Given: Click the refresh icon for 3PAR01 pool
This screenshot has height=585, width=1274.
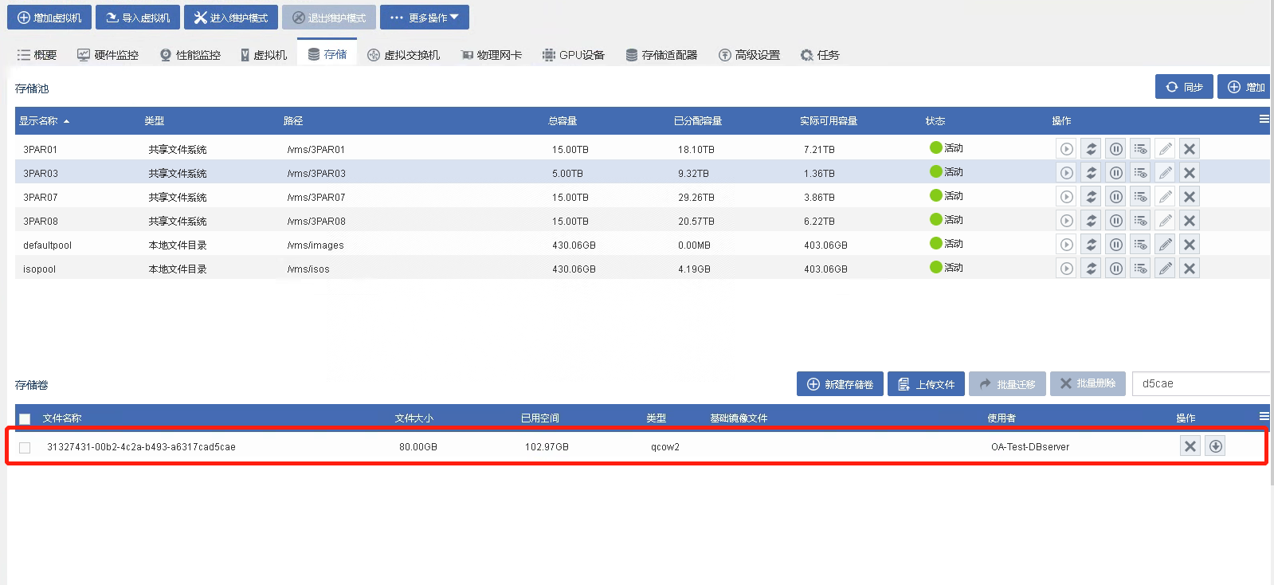Looking at the screenshot, I should pyautogui.click(x=1091, y=149).
